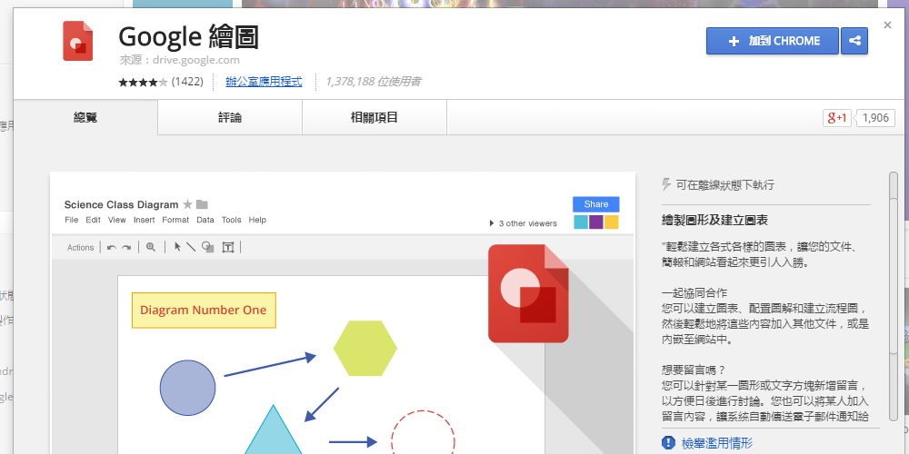
Task: Expand the 3 other viewers triangle
Action: pos(492,223)
